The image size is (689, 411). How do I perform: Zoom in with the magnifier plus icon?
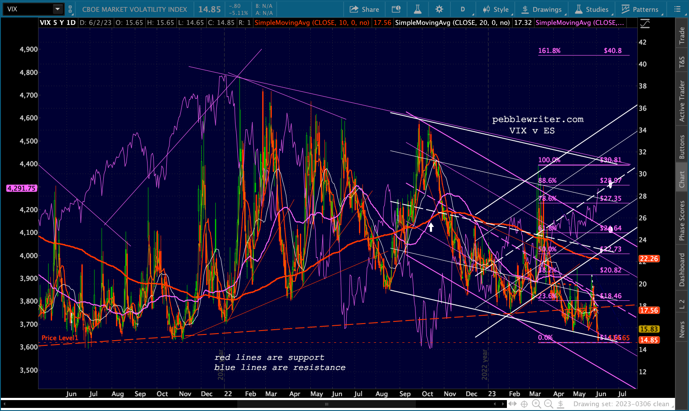[x=536, y=404]
